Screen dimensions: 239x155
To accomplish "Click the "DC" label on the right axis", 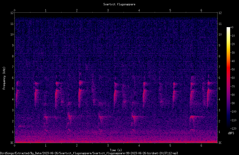I will point(220,143).
